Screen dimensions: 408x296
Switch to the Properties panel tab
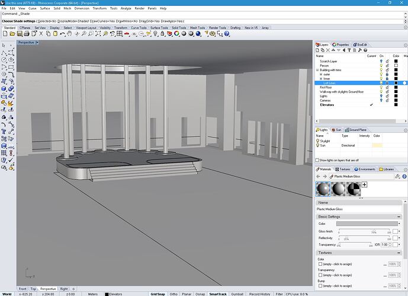[x=340, y=44]
